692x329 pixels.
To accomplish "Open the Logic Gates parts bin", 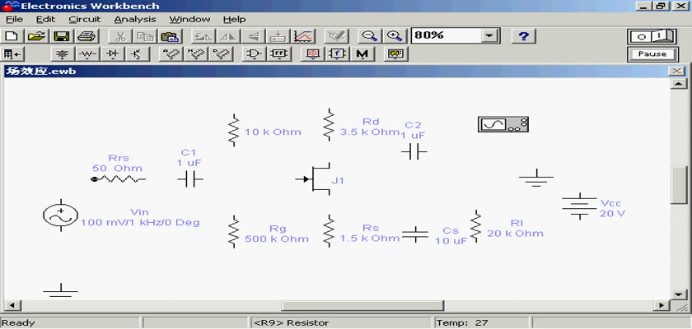I will [254, 54].
